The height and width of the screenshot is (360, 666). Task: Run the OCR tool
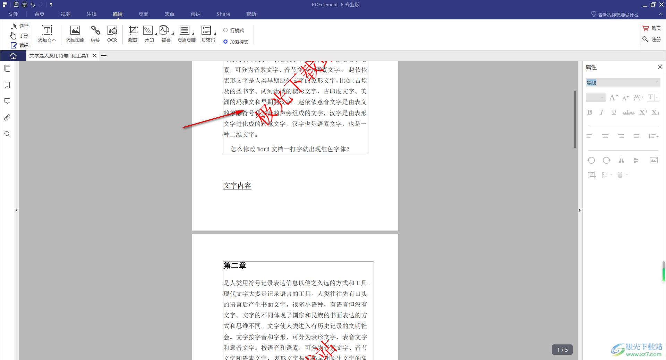(x=112, y=34)
